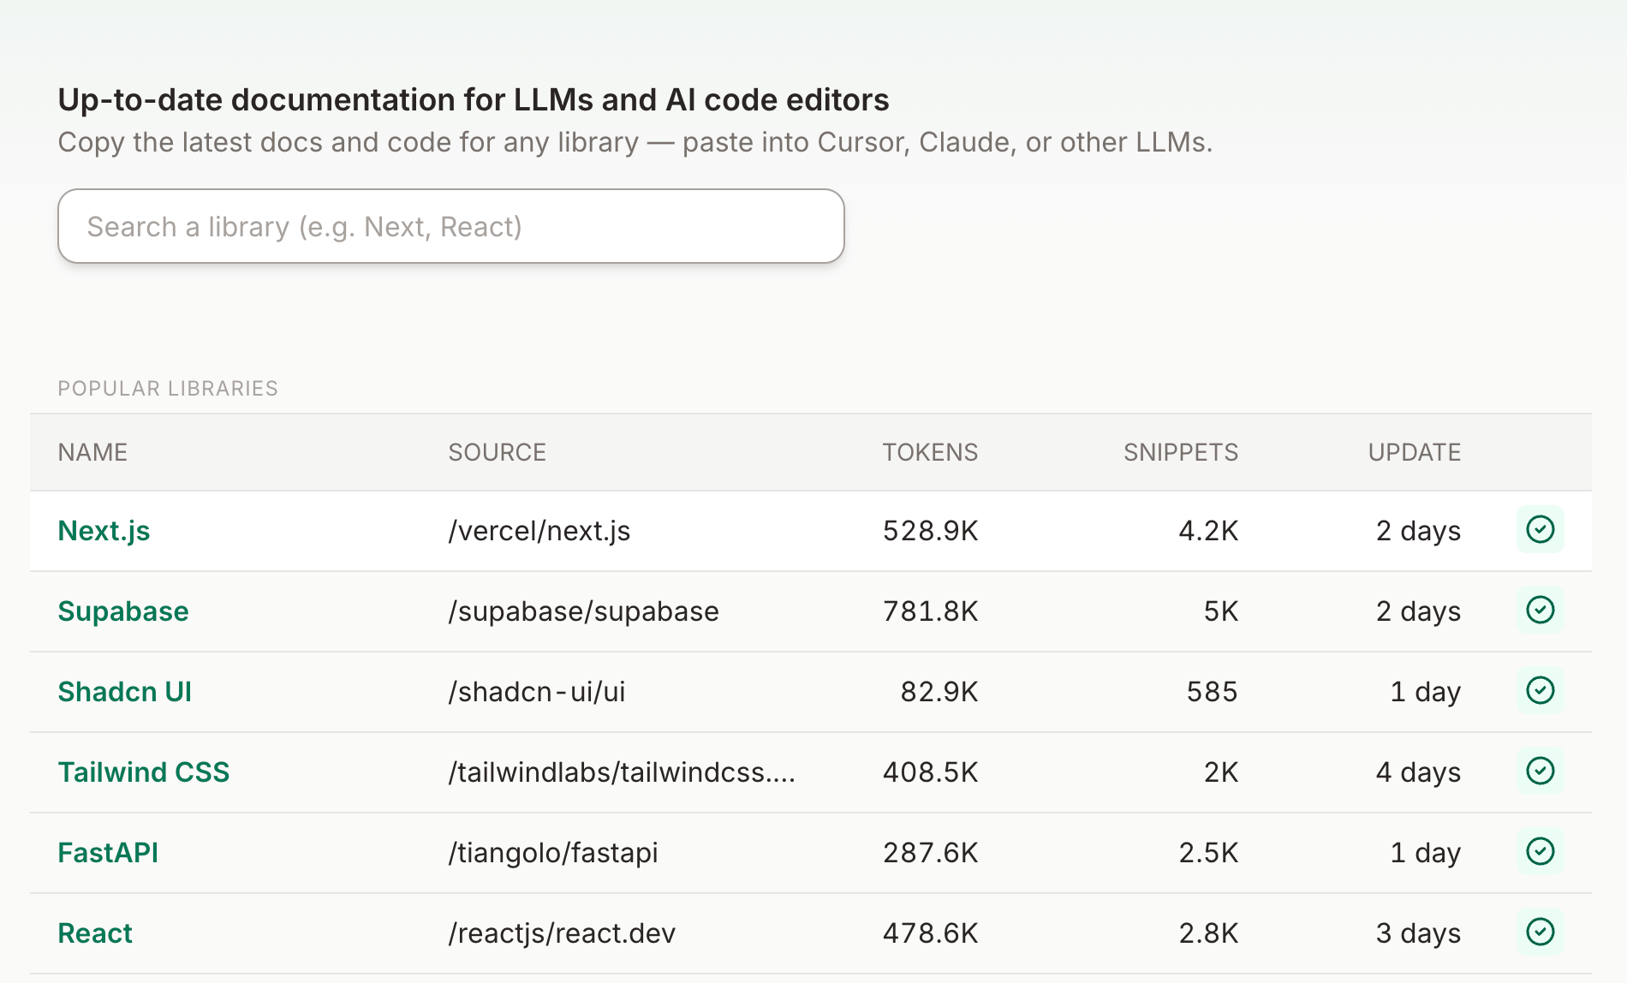Select the /reactjs/react.dev source path

pos(562,933)
